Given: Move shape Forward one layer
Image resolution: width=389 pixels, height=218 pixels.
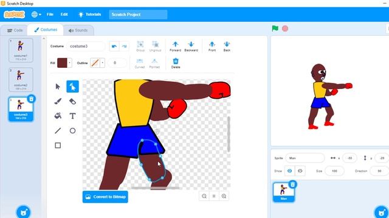Looking at the screenshot, I should [x=176, y=46].
